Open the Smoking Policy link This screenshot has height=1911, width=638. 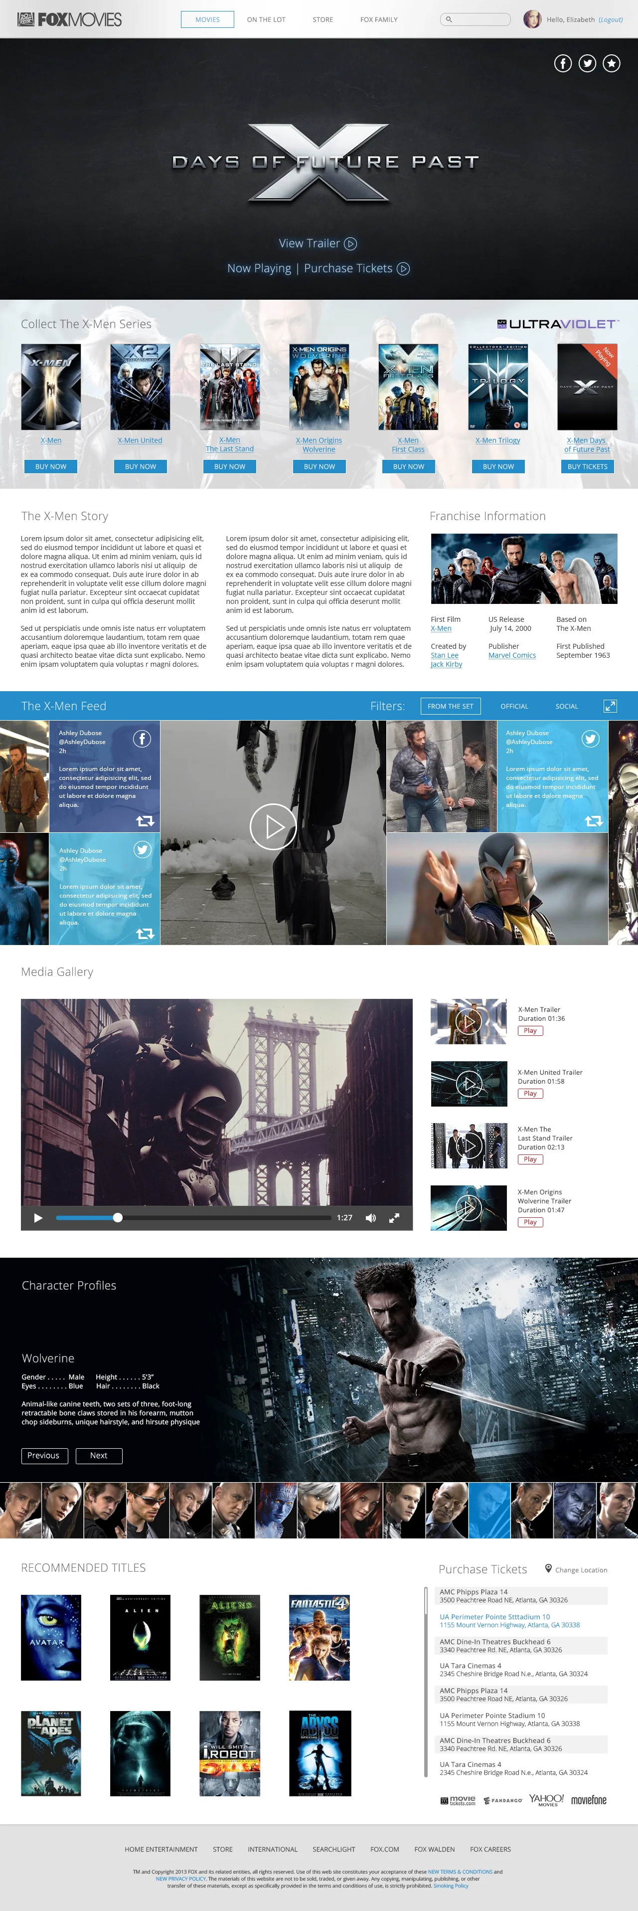tap(451, 1886)
